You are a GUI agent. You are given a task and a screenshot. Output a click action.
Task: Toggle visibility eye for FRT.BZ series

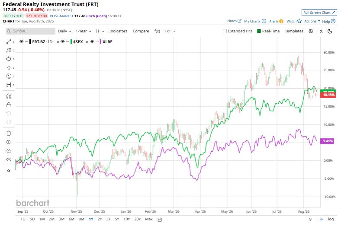(x=21, y=41)
